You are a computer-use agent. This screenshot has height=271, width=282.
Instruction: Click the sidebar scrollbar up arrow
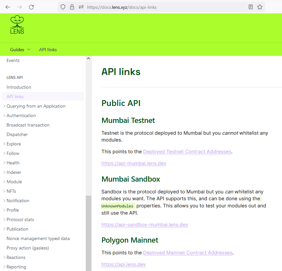pos(88,58)
